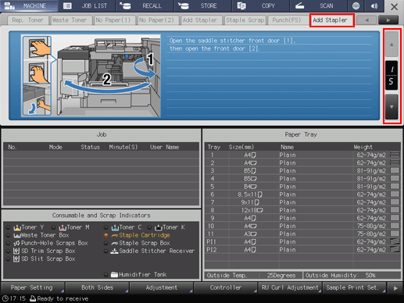Click the printer ready status icon
Viewport: 404px width, 303px height.
click(33, 298)
